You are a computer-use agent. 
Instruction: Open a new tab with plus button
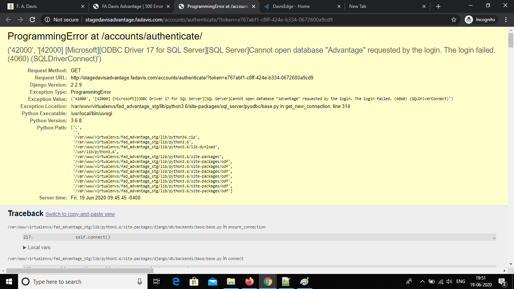click(438, 6)
